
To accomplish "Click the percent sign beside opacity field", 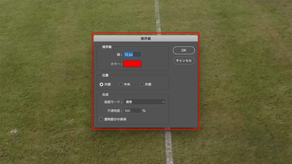I will (x=144, y=111).
